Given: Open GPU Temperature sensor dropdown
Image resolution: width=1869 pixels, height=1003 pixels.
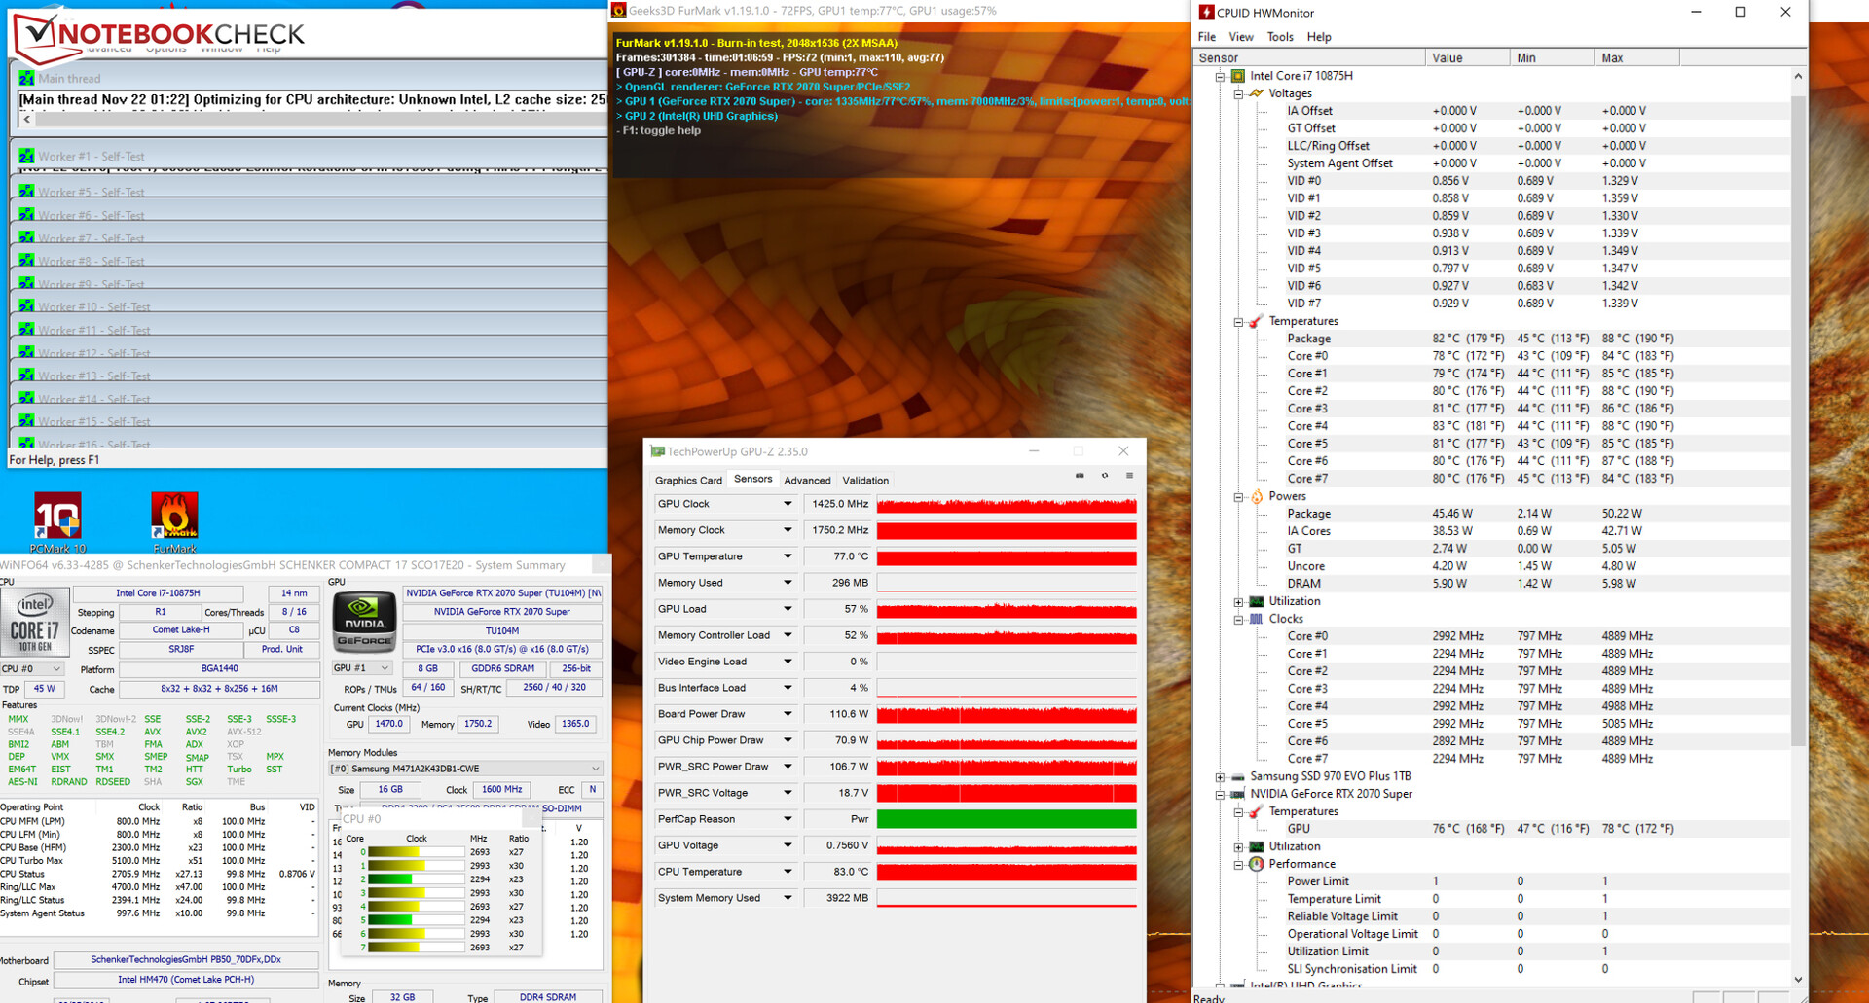Looking at the screenshot, I should 787,556.
